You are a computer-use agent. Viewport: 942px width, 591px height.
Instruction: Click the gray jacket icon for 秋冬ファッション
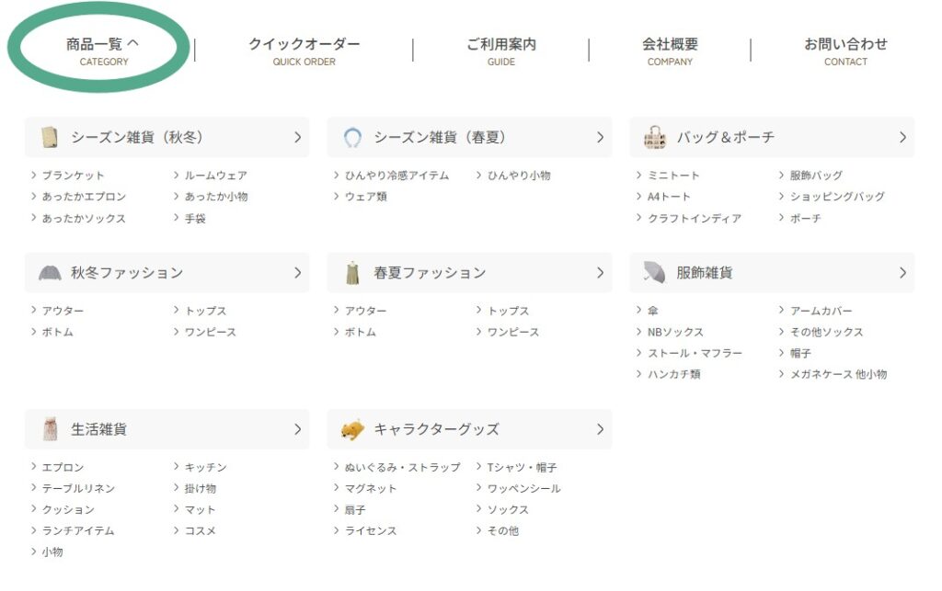pos(50,273)
